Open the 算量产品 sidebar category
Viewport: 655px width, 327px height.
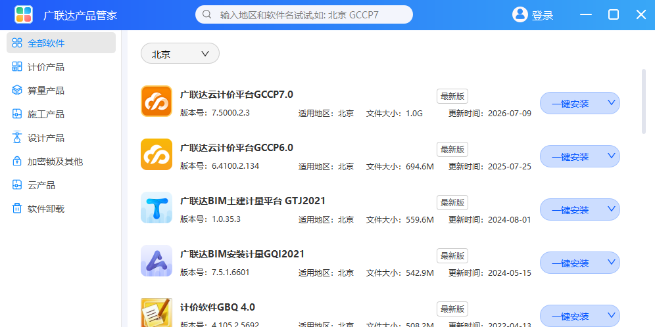click(61, 91)
